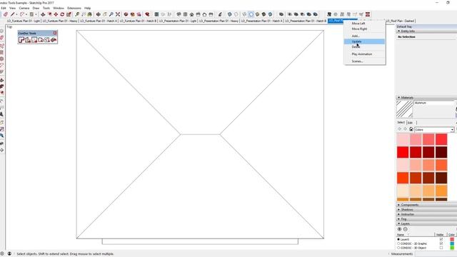Select the Line pencil tool
Viewport: 457px width, 257px height.
[x=13, y=14]
